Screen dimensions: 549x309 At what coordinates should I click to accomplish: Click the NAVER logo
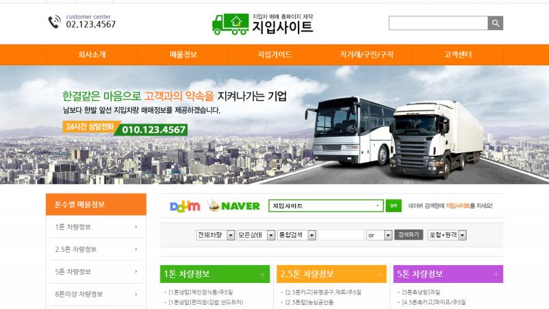234,205
